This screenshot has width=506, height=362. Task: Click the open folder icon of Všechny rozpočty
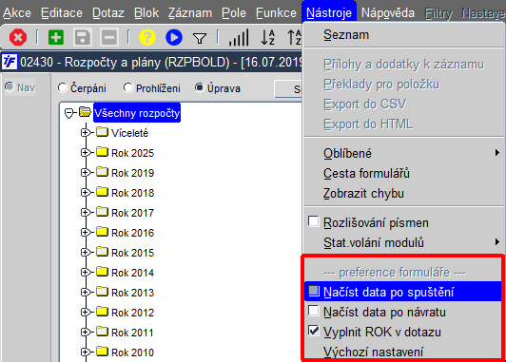pyautogui.click(x=86, y=112)
